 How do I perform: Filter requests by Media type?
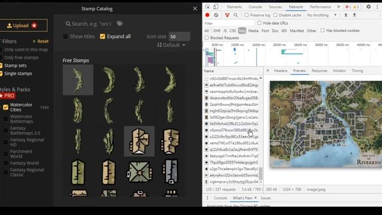pos(253,30)
